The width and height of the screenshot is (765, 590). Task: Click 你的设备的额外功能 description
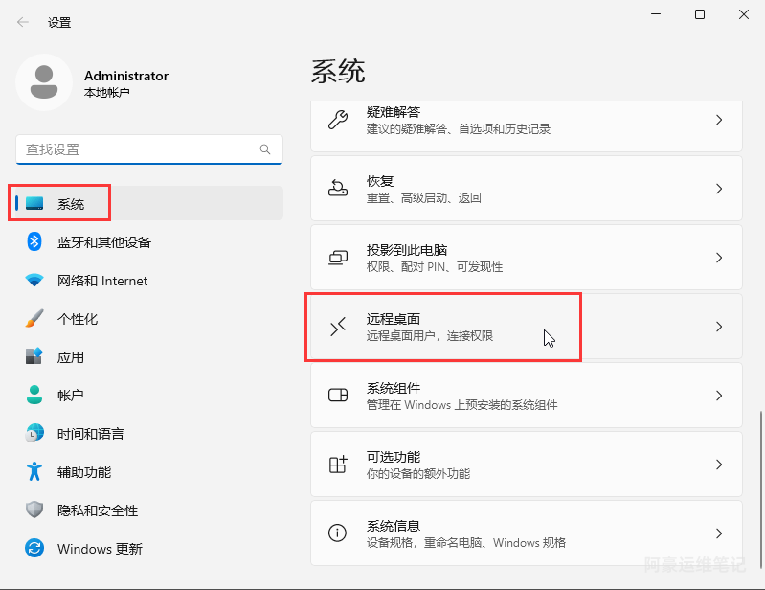point(418,473)
